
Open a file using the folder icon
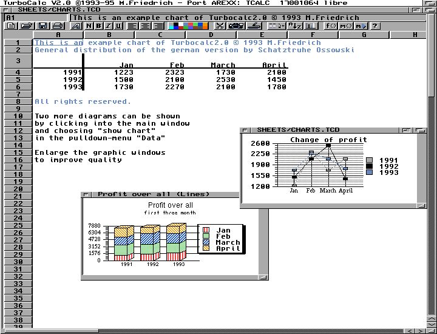pos(27,26)
